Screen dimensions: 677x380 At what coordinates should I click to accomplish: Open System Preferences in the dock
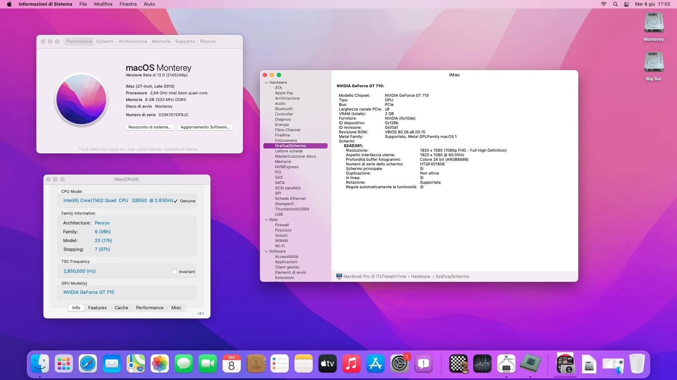pyautogui.click(x=399, y=363)
